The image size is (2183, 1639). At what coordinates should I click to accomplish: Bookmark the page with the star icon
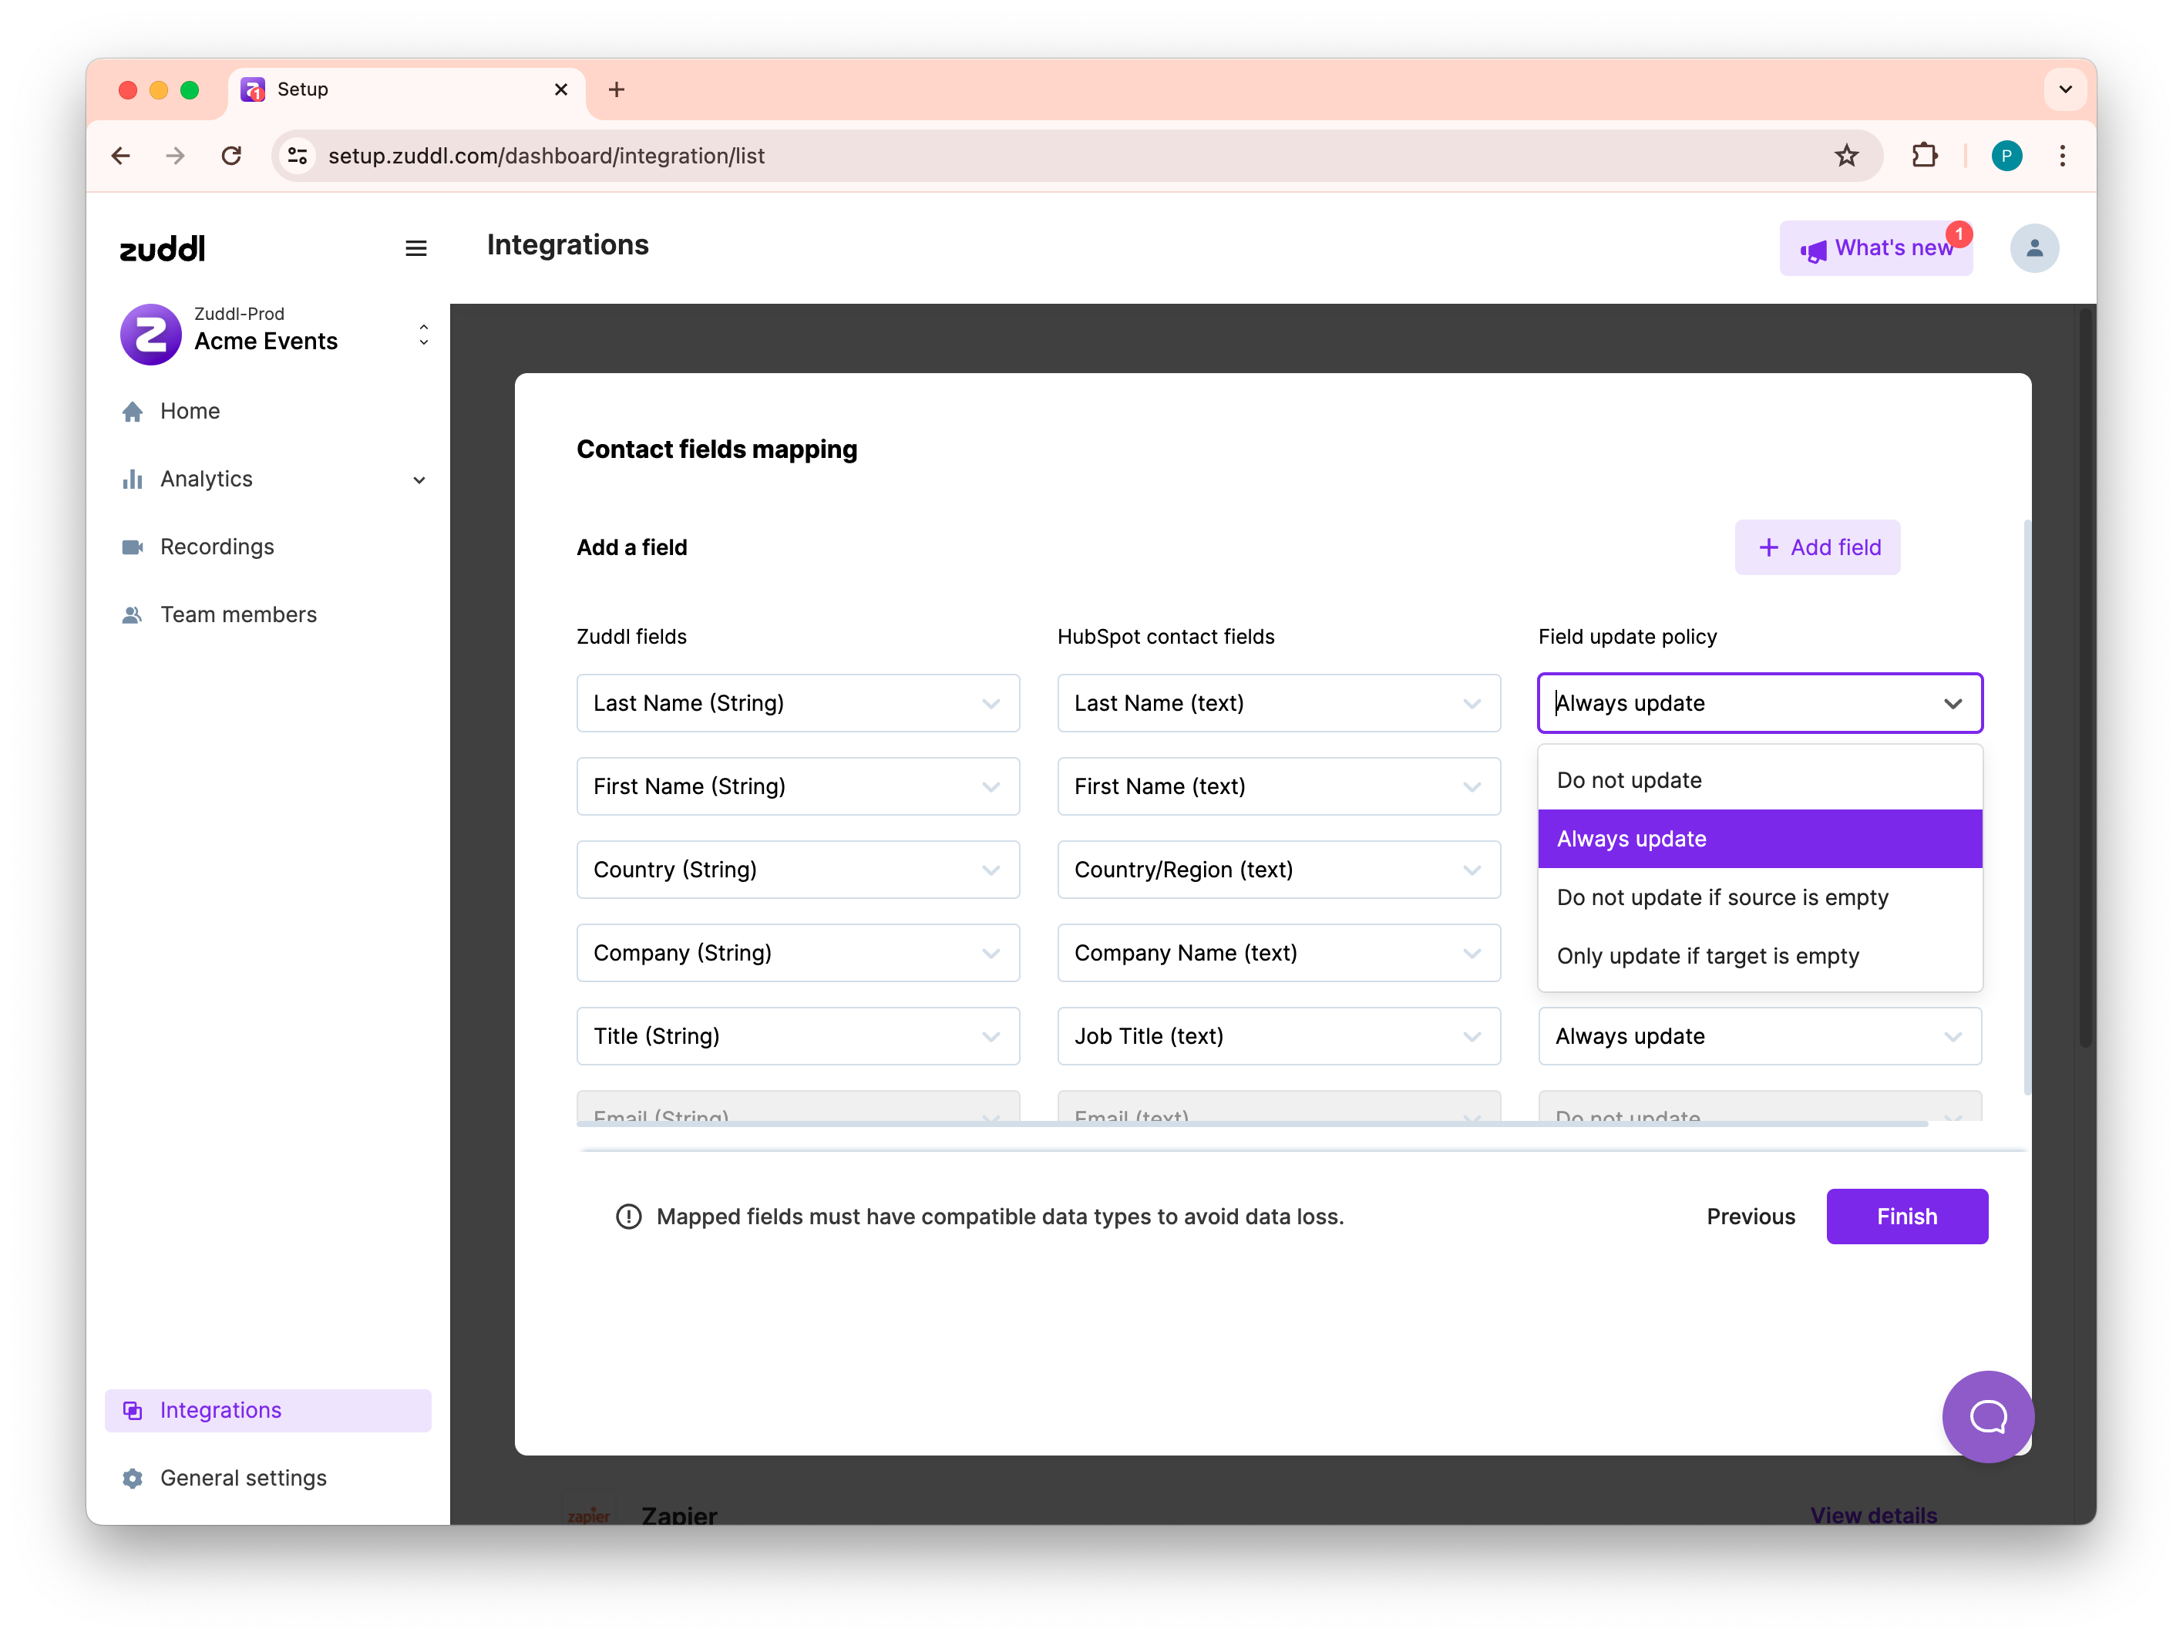[x=1845, y=156]
